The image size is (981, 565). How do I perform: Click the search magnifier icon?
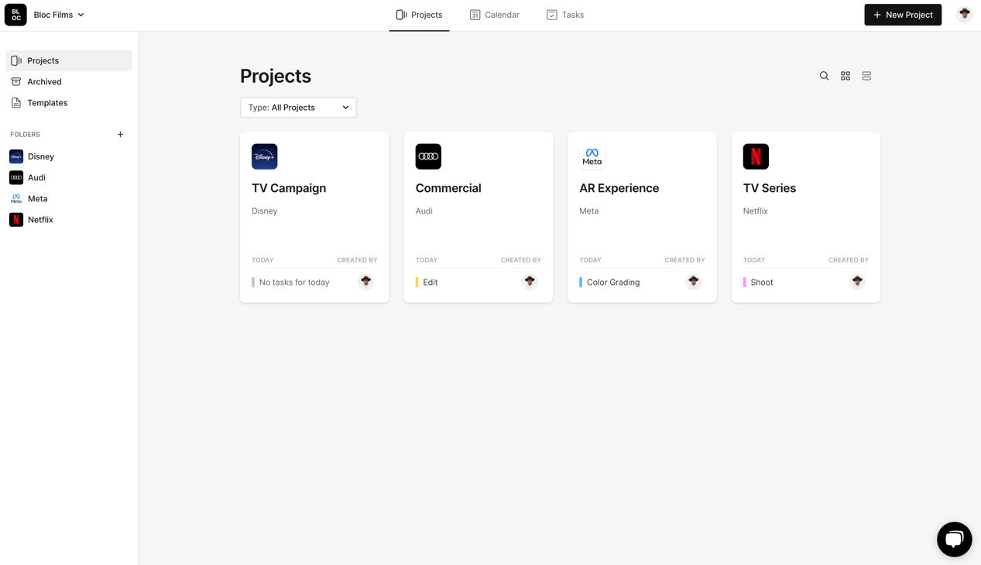[824, 76]
